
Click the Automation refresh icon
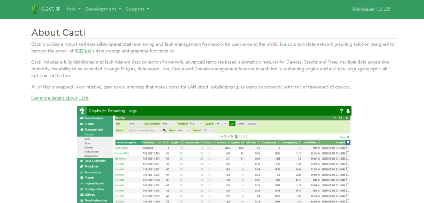(x=82, y=172)
